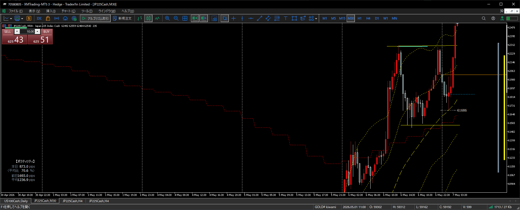Viewport: 520px width, 210px height.
Task: Click the zoom in magnifier icon
Action: point(167,18)
